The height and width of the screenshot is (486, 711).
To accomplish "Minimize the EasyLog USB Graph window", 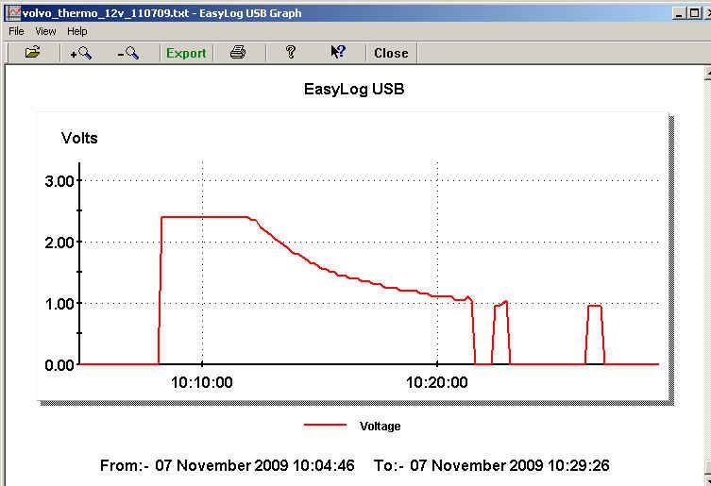I will click(x=680, y=13).
